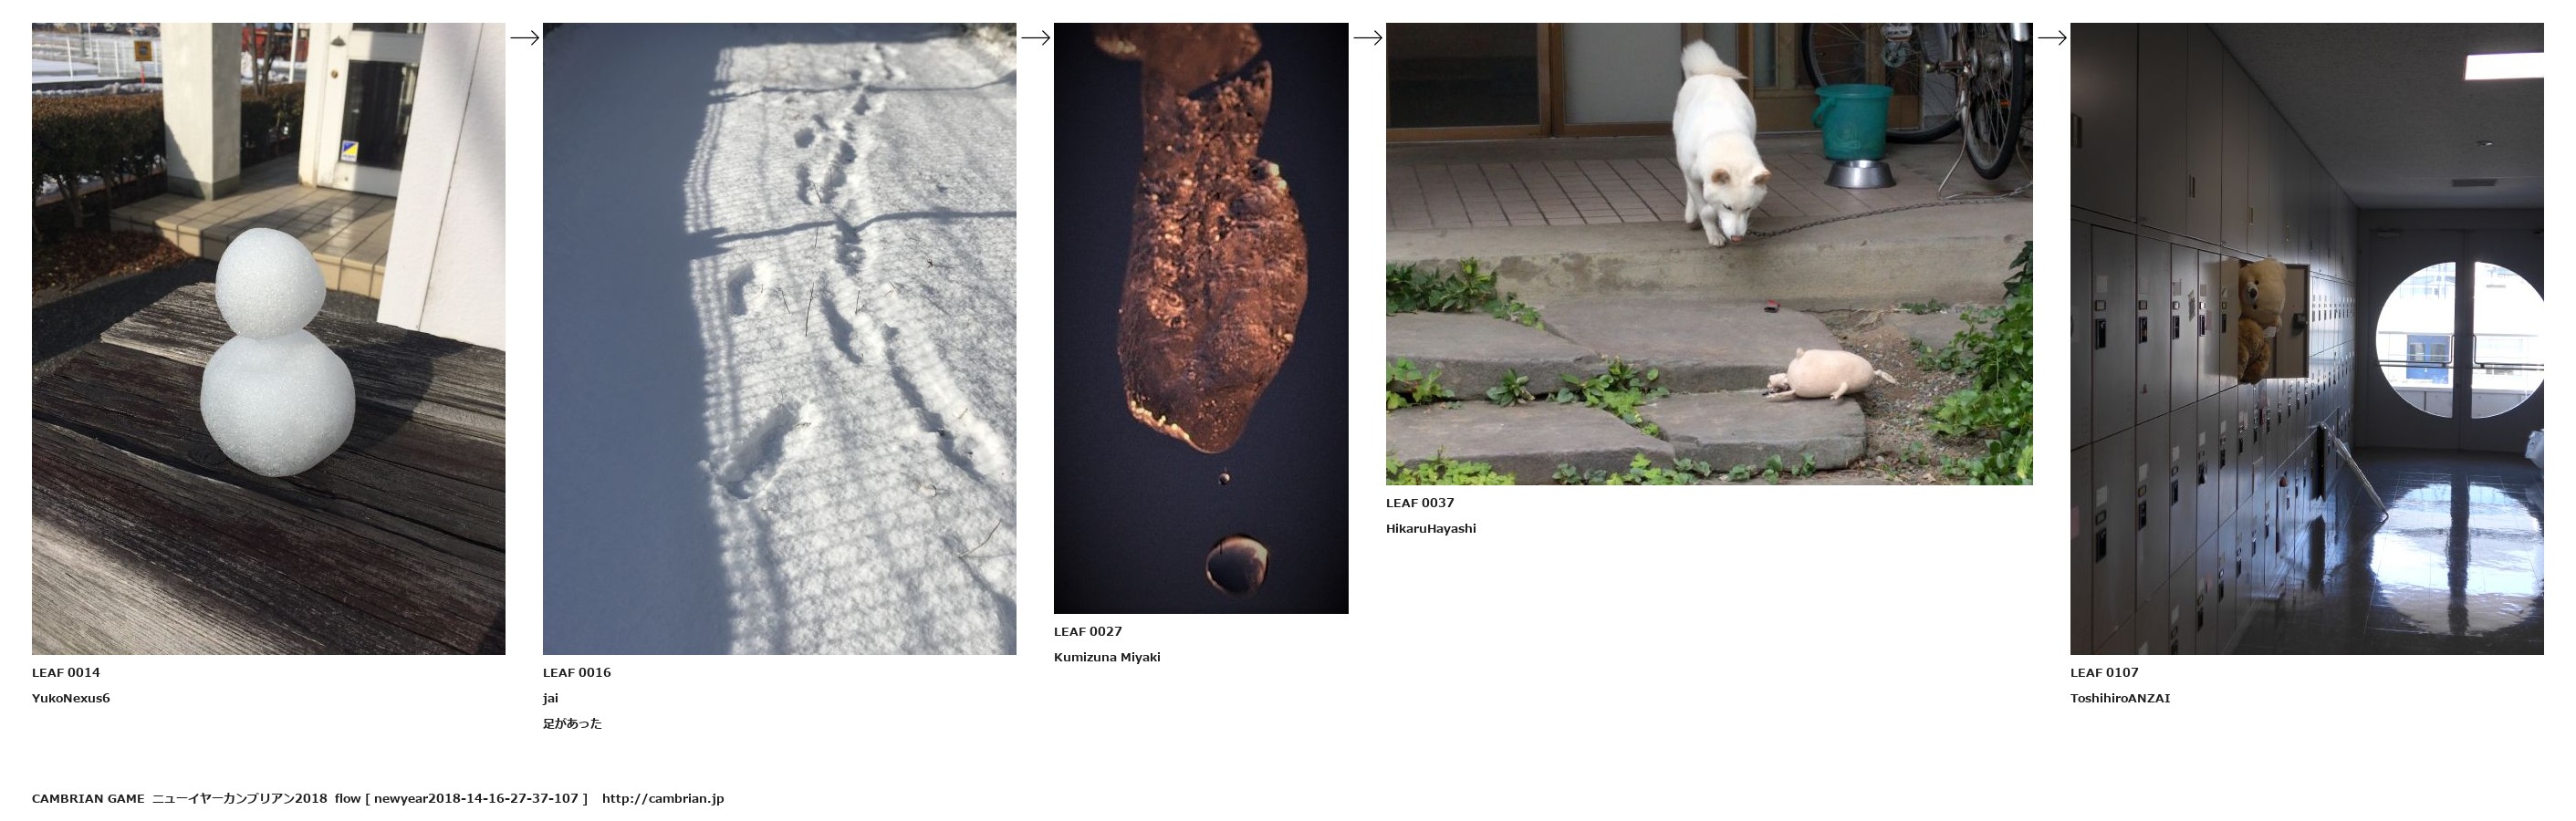Click the LEAF 0014 label

(x=66, y=673)
